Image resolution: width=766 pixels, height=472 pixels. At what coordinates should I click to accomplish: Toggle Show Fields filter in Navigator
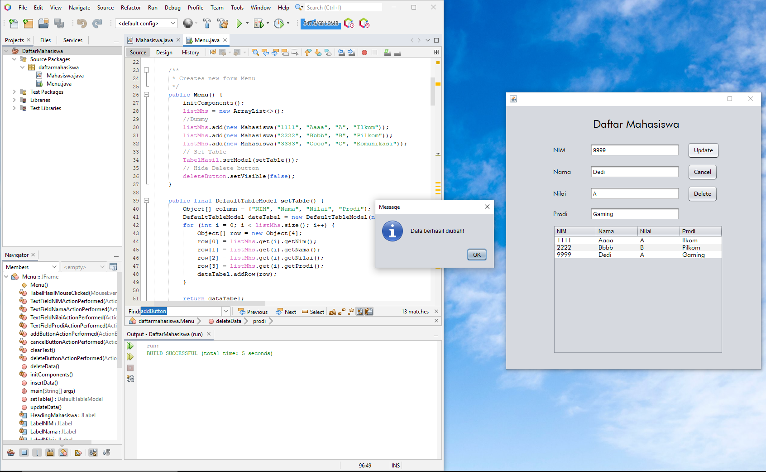coord(24,453)
